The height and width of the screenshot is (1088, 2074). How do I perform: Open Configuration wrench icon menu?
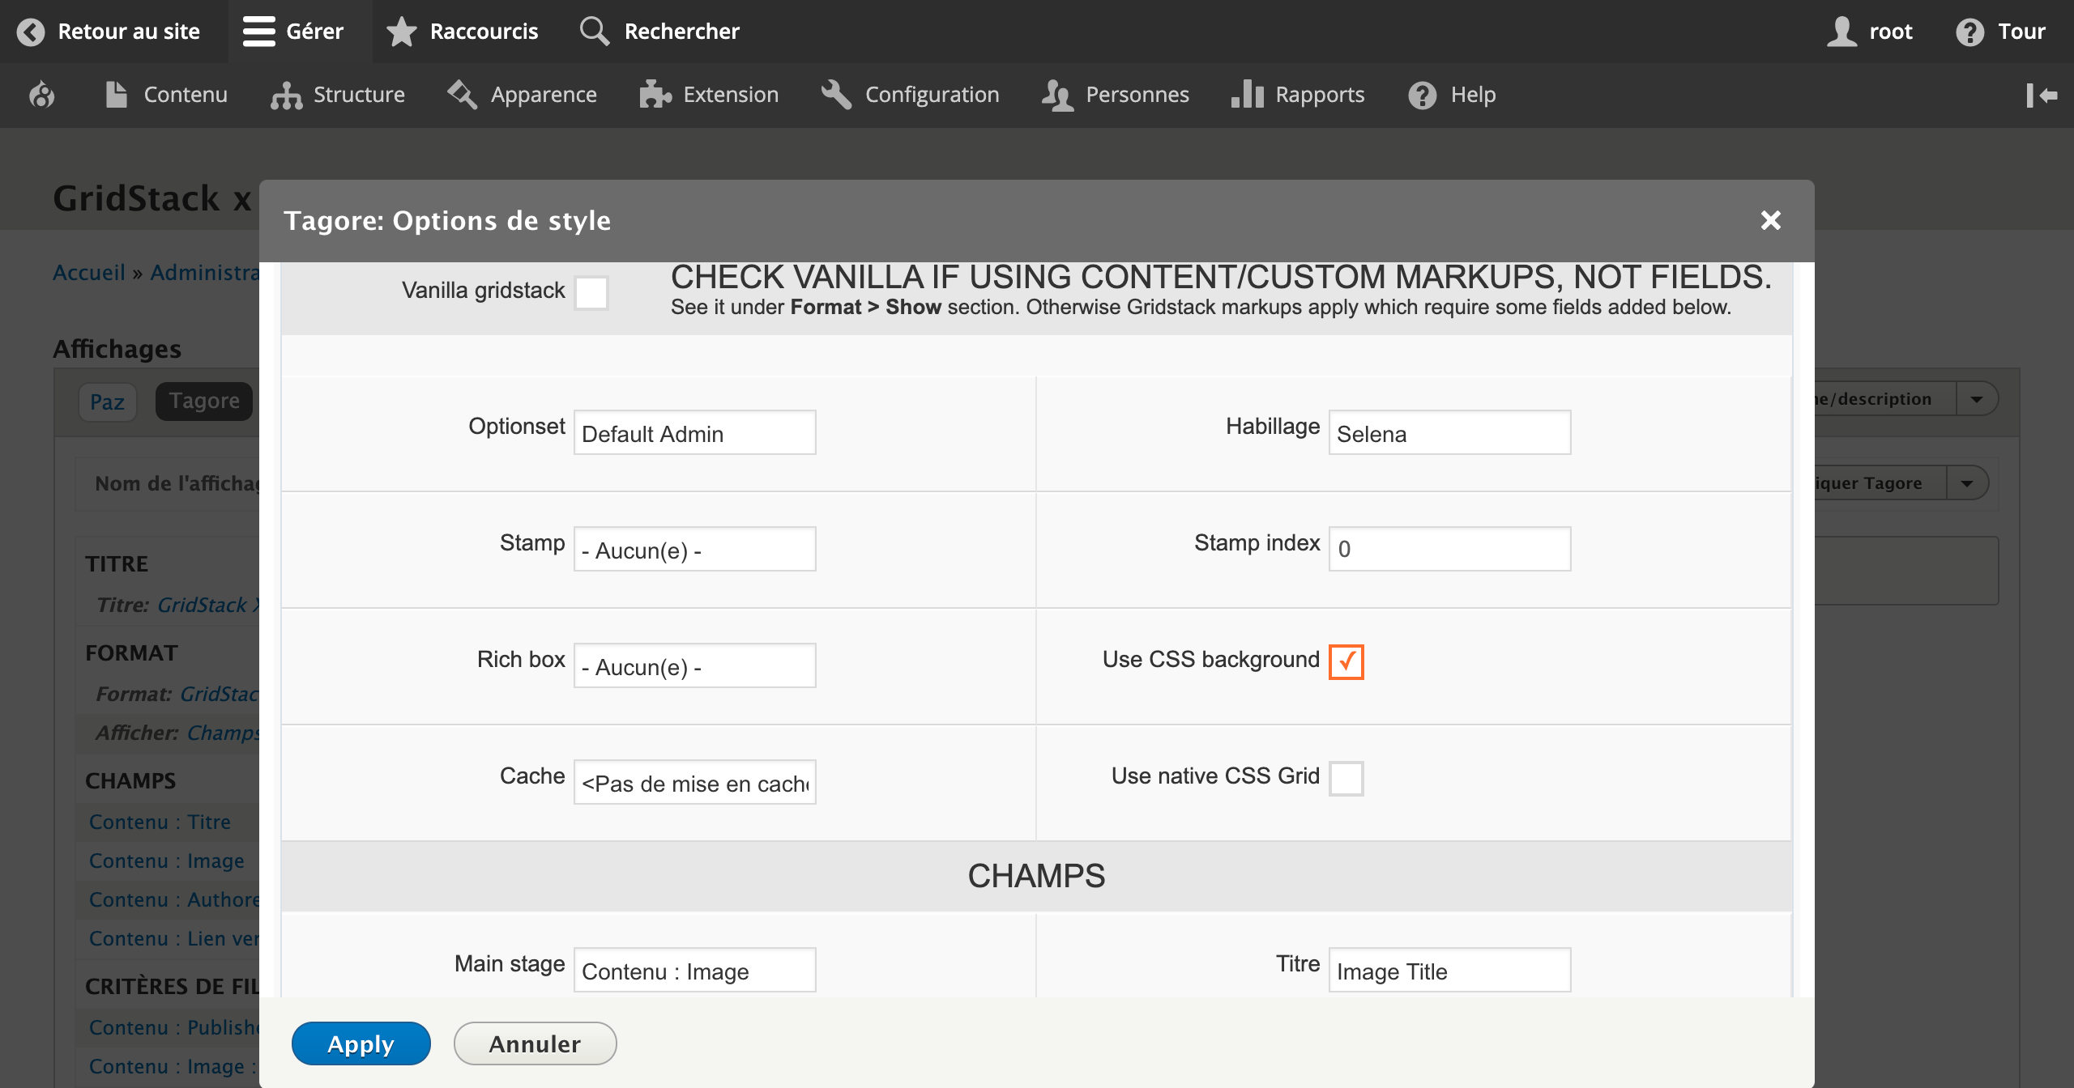click(836, 95)
